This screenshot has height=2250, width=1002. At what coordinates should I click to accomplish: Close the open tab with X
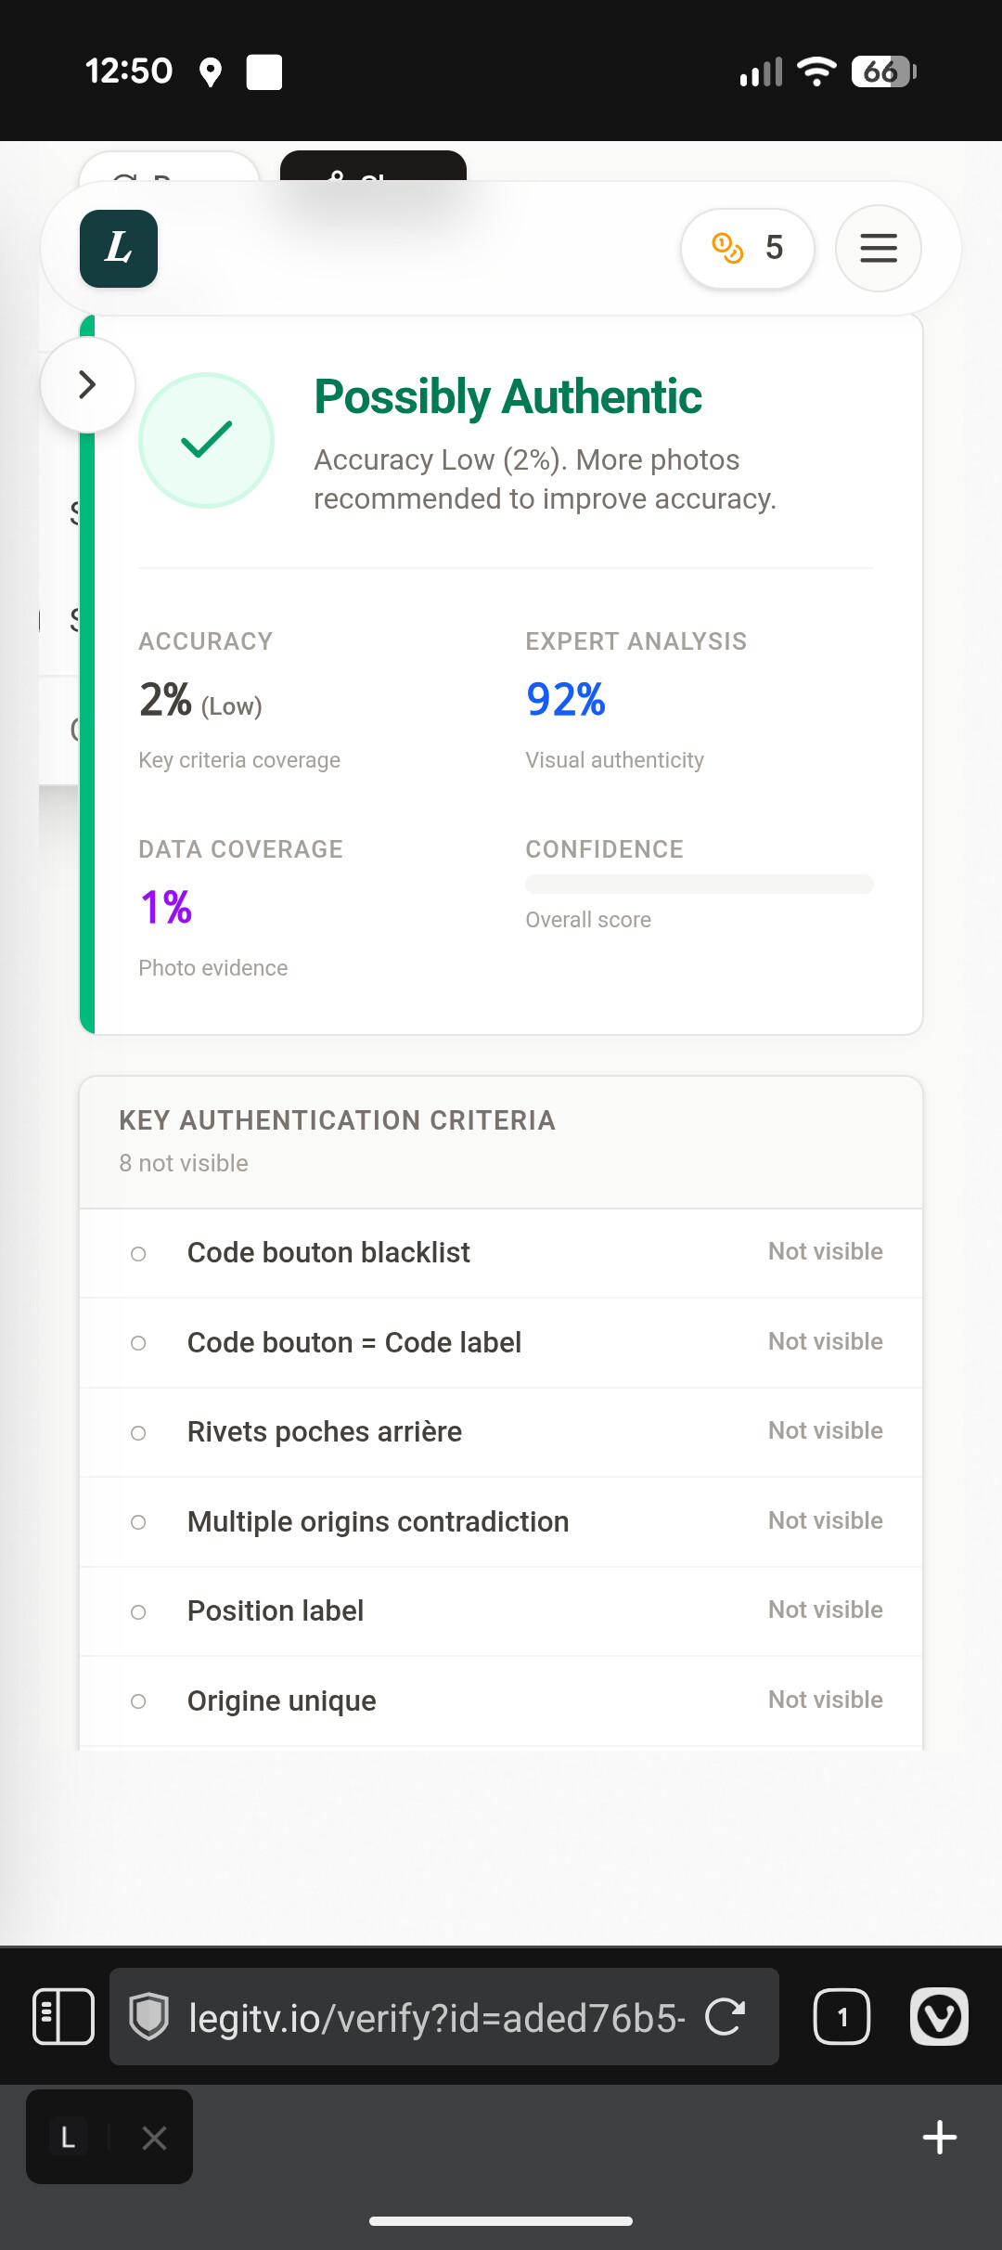[154, 2138]
